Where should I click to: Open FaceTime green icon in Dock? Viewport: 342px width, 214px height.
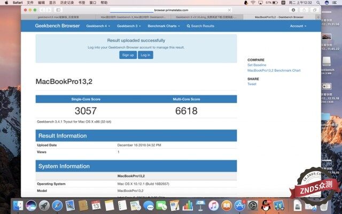[161, 205]
